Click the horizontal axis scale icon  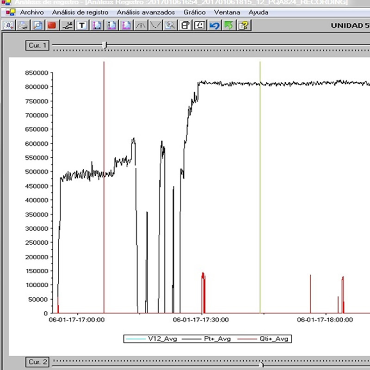(x=97, y=25)
